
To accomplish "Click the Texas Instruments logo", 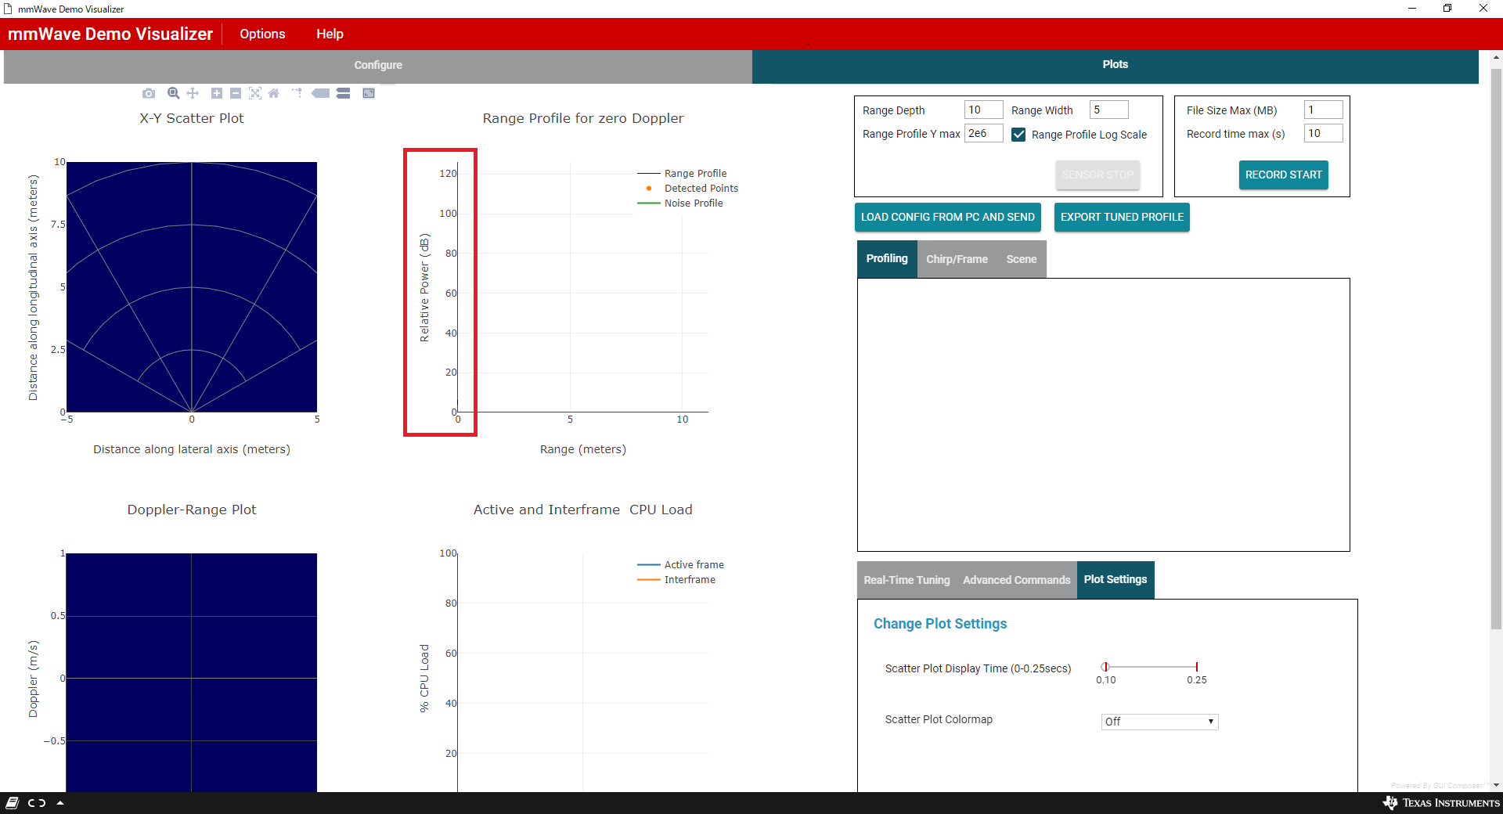I will [x=1441, y=803].
